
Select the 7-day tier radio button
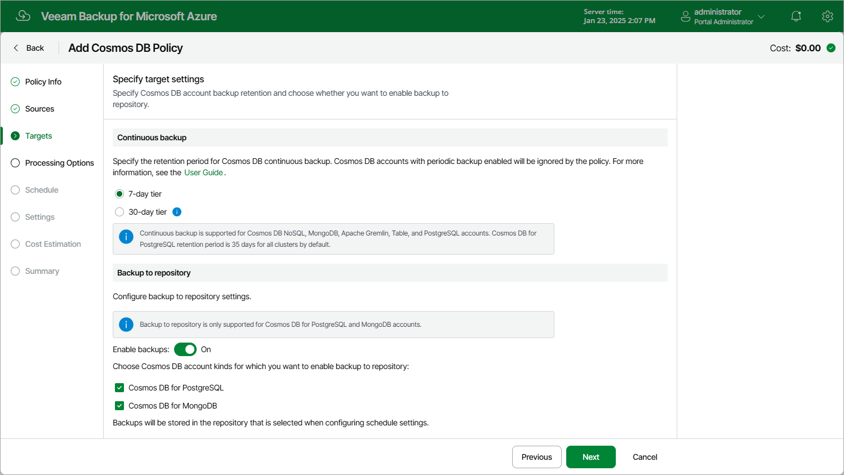[119, 194]
